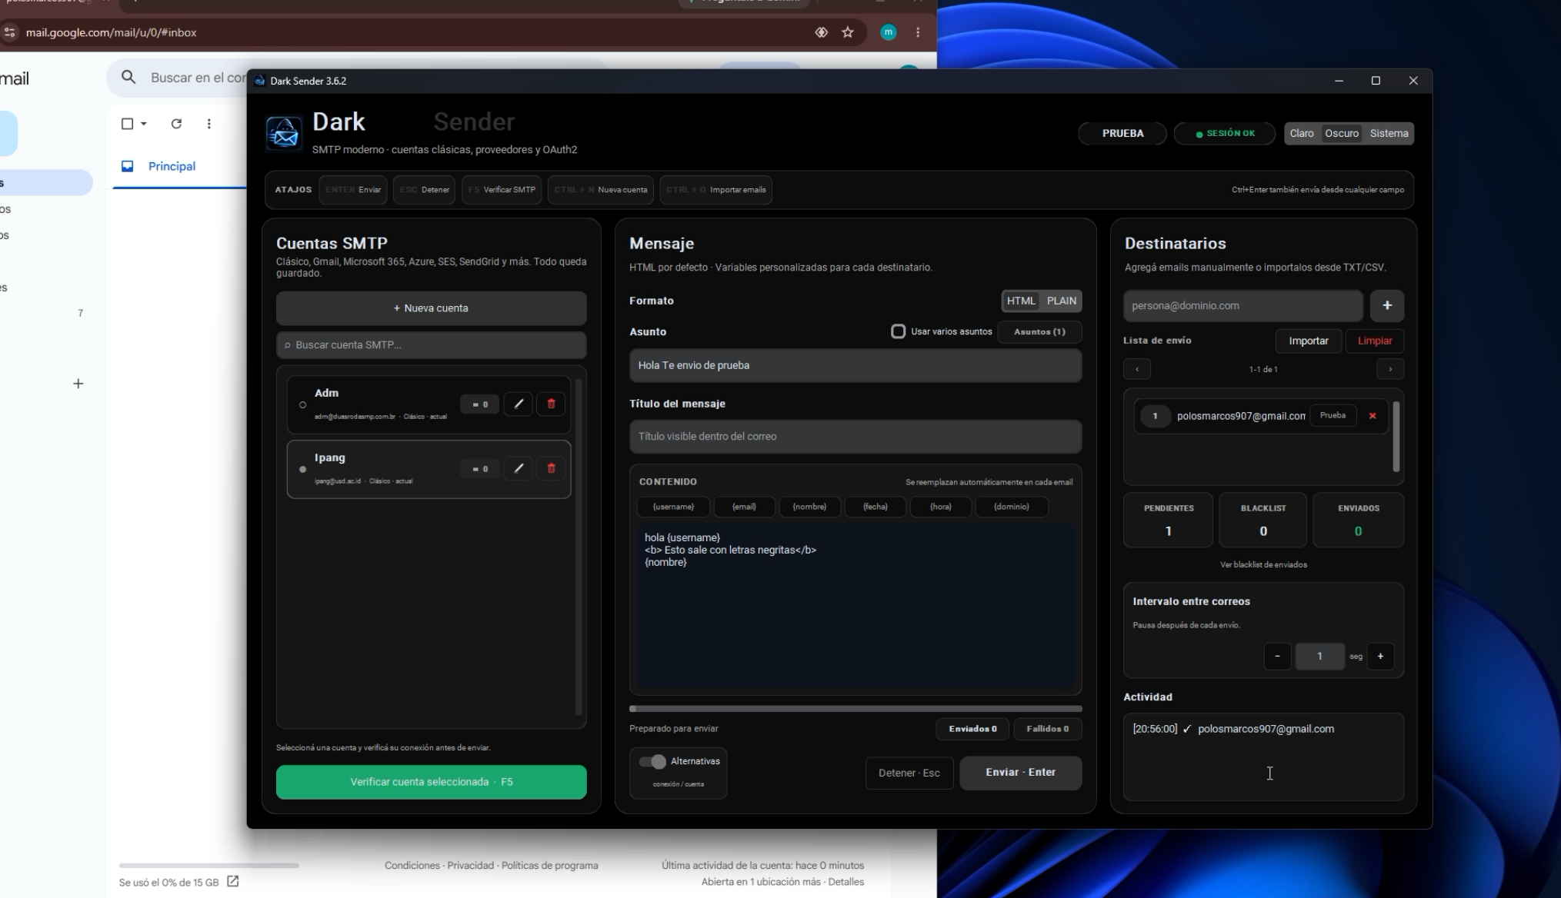Click the + Nueva cuenta button
Screen dimensions: 1561x898
[431, 308]
